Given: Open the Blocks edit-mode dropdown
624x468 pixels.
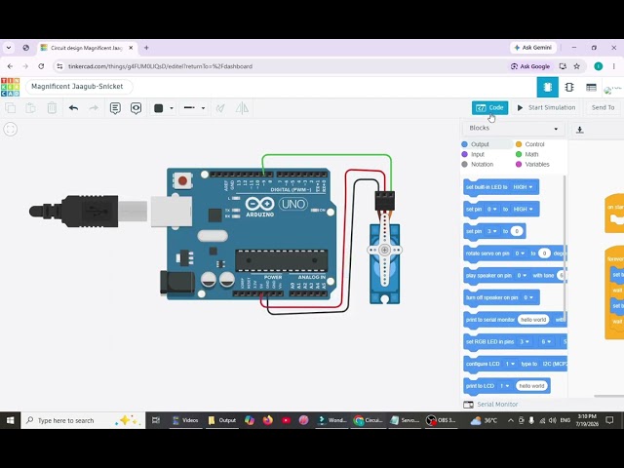Looking at the screenshot, I should (x=514, y=128).
